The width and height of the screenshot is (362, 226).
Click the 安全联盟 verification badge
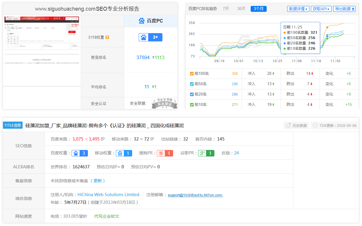tap(165, 103)
